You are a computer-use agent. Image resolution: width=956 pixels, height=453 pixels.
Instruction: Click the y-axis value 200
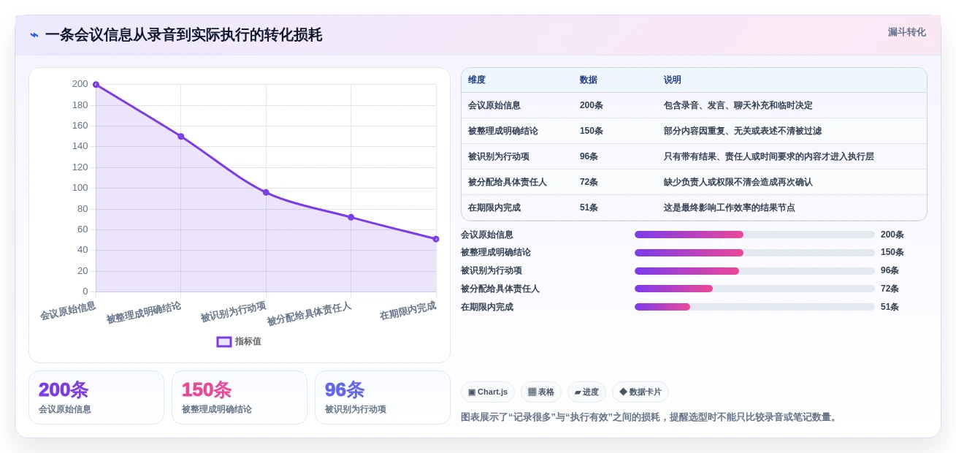pos(80,84)
